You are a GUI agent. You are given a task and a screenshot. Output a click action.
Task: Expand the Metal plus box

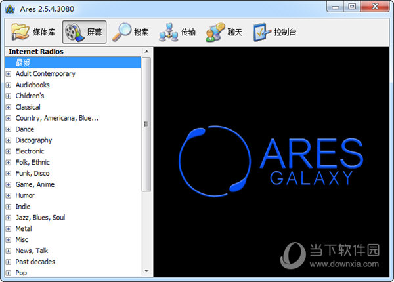pos(9,229)
